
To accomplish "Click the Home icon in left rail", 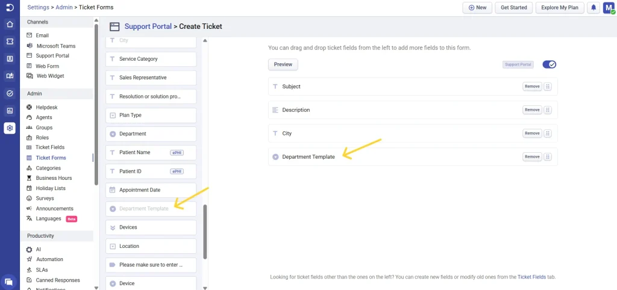I will tap(10, 25).
